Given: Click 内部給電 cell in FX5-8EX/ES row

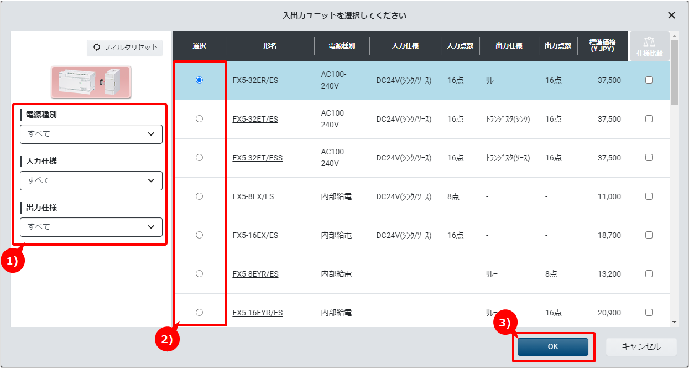Looking at the screenshot, I should coord(336,196).
